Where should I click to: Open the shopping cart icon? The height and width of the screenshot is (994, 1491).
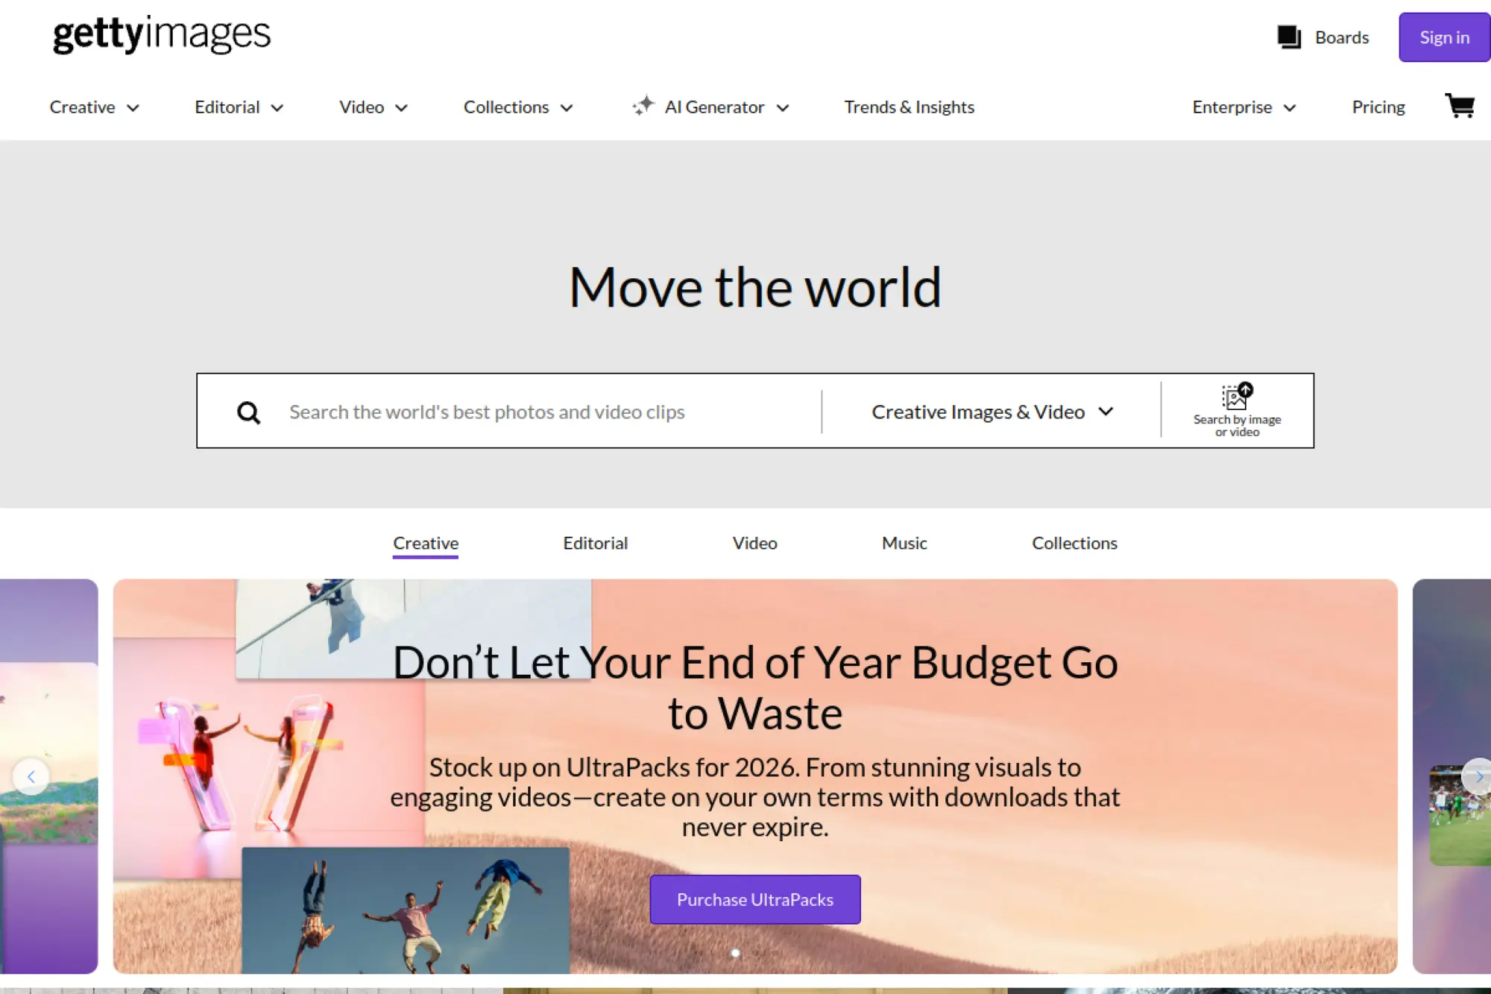1459,106
